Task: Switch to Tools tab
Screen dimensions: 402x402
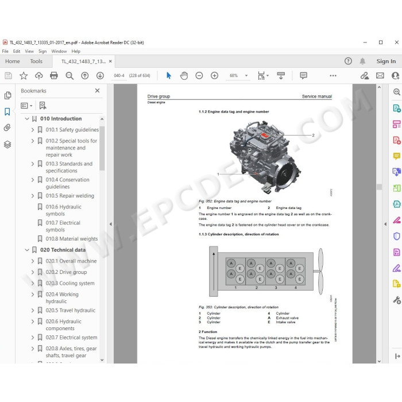Action: click(x=36, y=61)
